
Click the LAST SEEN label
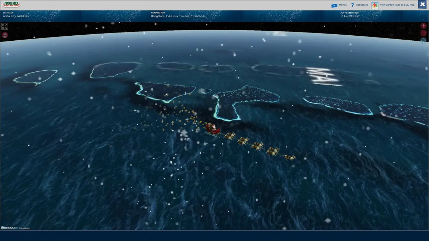8,12
